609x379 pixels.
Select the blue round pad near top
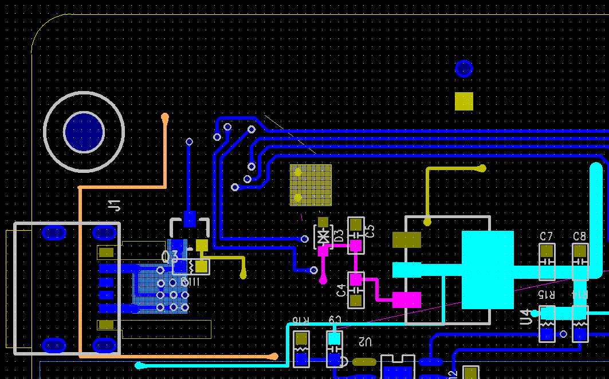point(463,69)
